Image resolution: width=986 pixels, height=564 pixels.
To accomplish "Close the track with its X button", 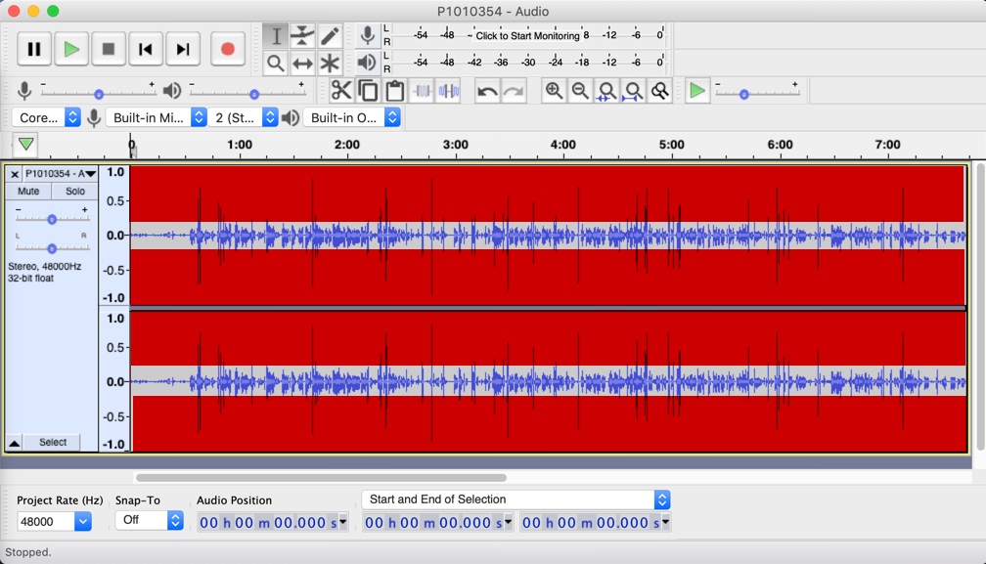I will pos(15,174).
